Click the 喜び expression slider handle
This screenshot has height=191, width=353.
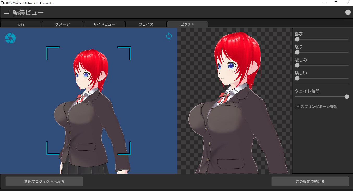click(x=297, y=39)
